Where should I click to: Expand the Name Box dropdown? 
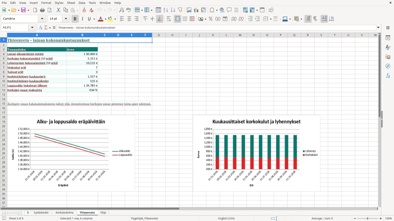[32, 28]
